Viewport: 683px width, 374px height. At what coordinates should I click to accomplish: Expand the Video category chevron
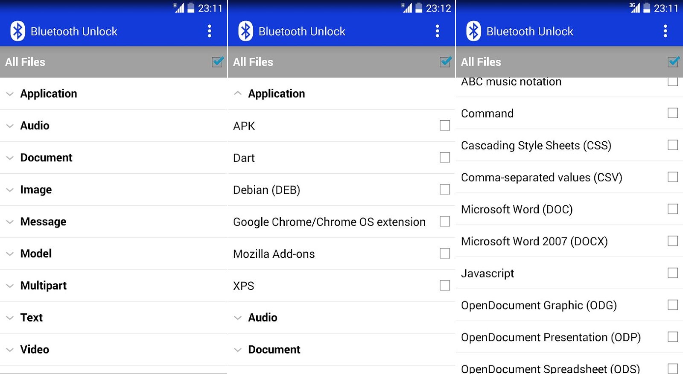10,350
